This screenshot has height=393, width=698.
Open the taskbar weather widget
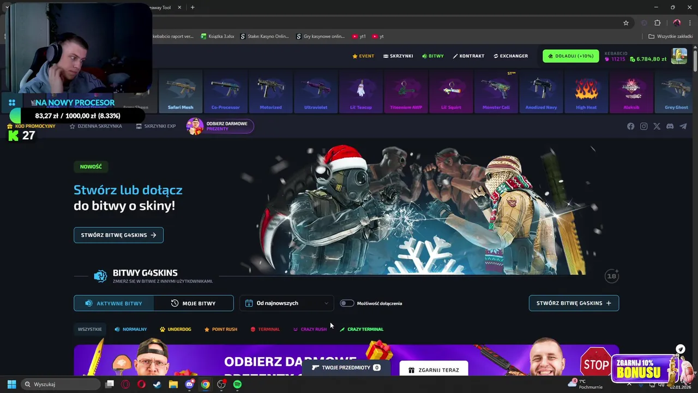tap(585, 384)
